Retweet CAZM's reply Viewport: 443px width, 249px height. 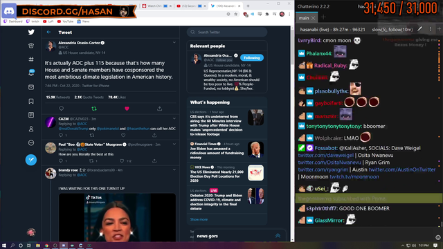tap(92, 136)
